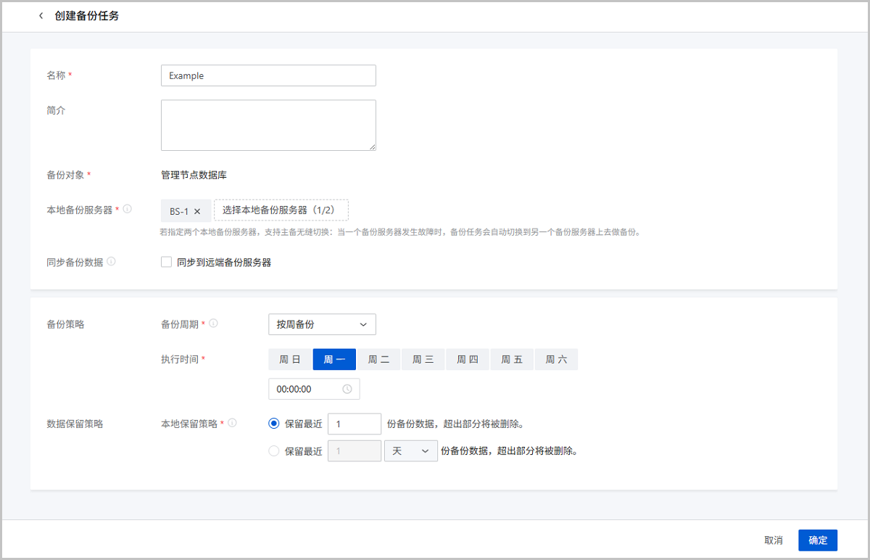This screenshot has height=560, width=870.
Task: Click info icon beside 备份周期 label
Action: tap(214, 324)
